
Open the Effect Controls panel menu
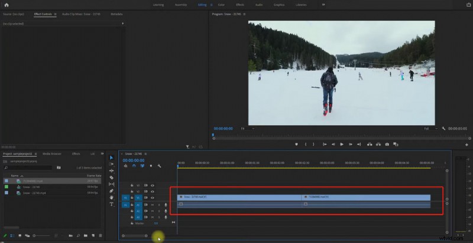point(55,14)
